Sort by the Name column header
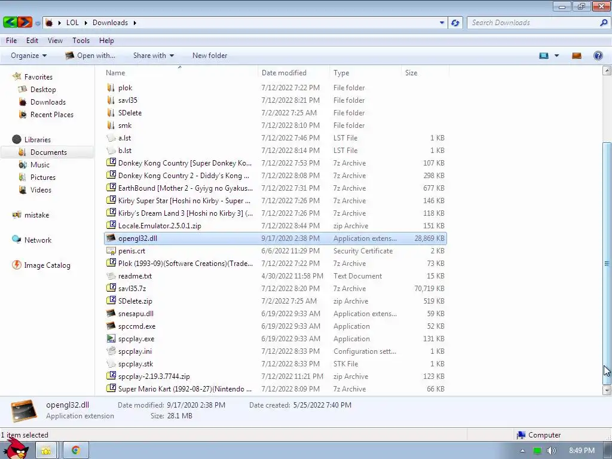Screen dimensions: 612x459 180,72
